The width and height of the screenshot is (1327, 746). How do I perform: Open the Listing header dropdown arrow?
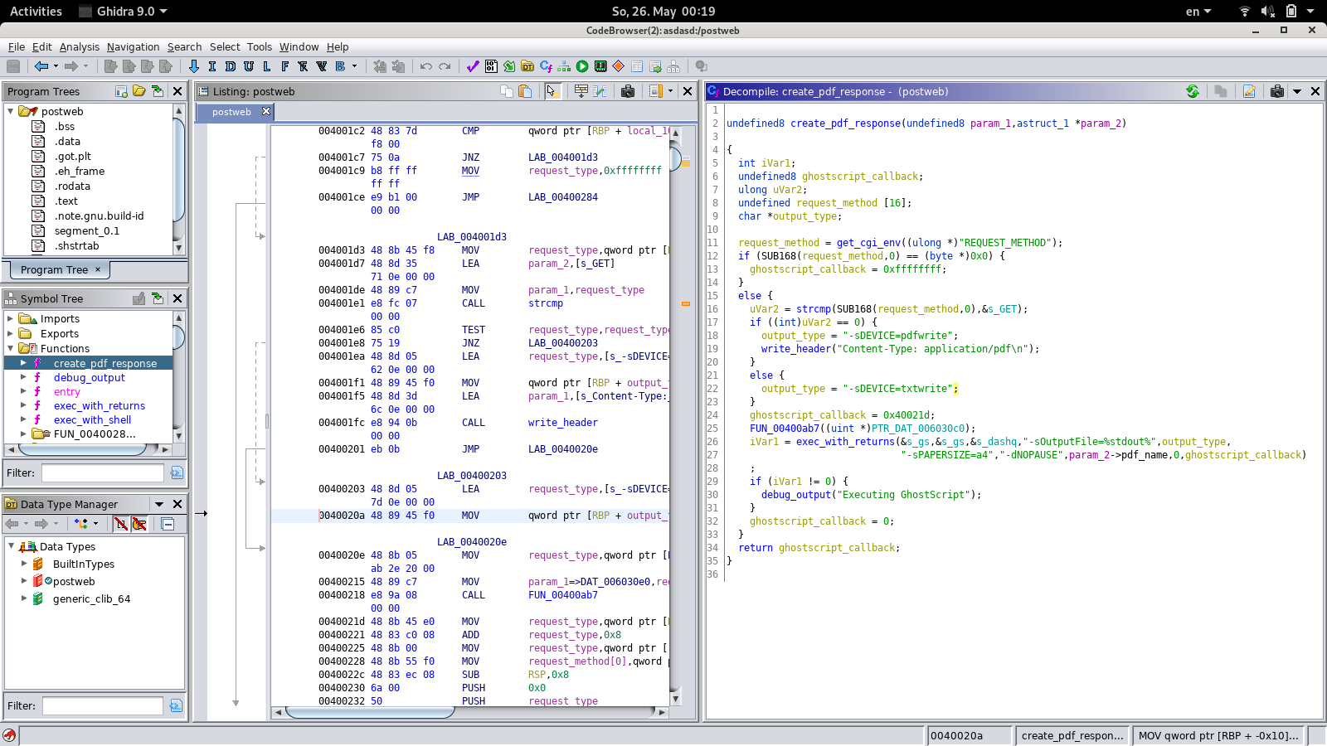click(670, 91)
